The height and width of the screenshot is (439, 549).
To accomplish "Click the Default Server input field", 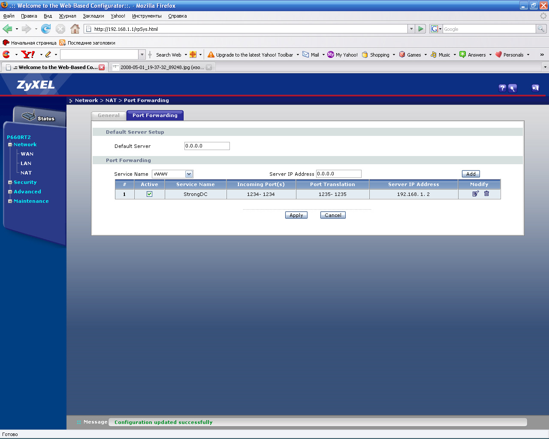I will (207, 146).
